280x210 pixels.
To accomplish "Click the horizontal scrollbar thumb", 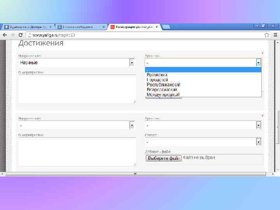I will click(x=135, y=174).
